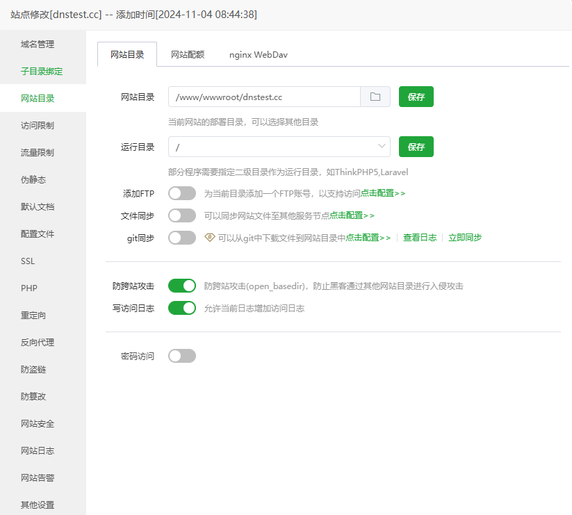Save the website directory with 保存 button
572x515 pixels.
tap(416, 97)
